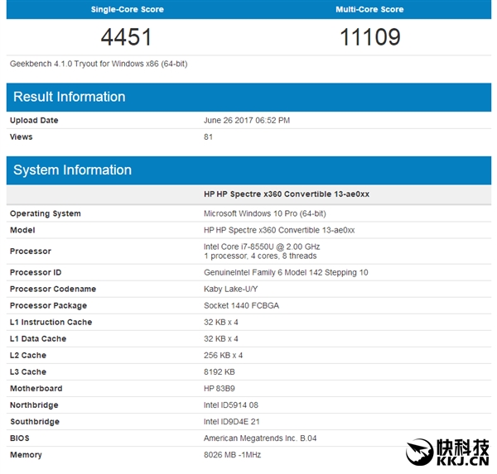Select GenuineIntel Family 6 Model 142 value
The height and width of the screenshot is (474, 497).
click(286, 272)
